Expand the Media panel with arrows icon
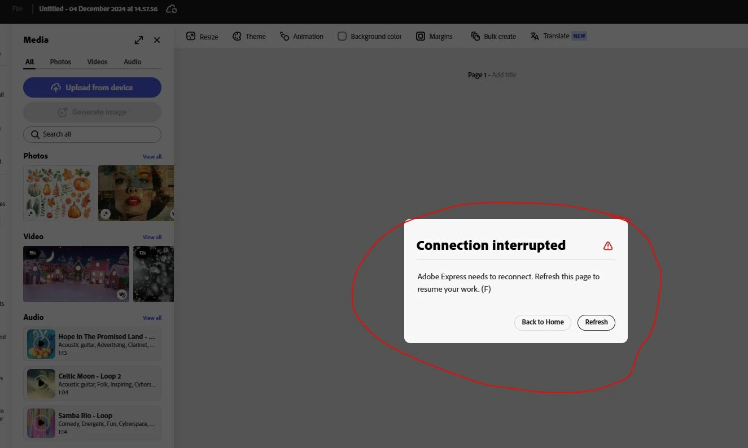The image size is (748, 448). 139,40
